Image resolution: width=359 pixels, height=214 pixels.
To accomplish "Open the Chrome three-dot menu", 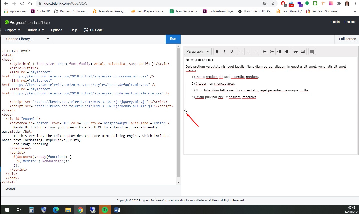I will 355,3.
